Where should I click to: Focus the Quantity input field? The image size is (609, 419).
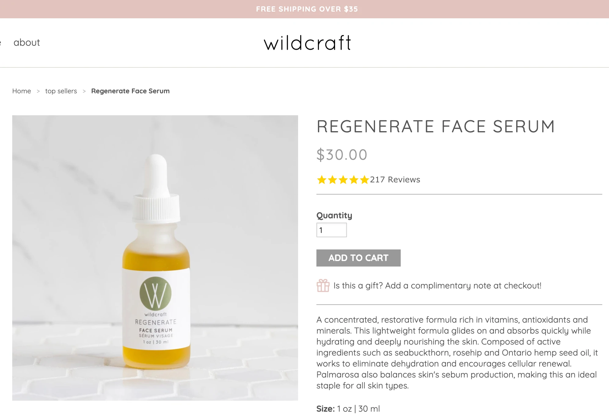click(x=332, y=230)
